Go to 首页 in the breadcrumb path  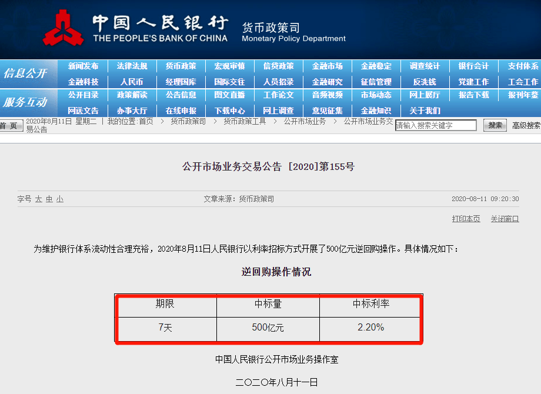[x=146, y=121]
